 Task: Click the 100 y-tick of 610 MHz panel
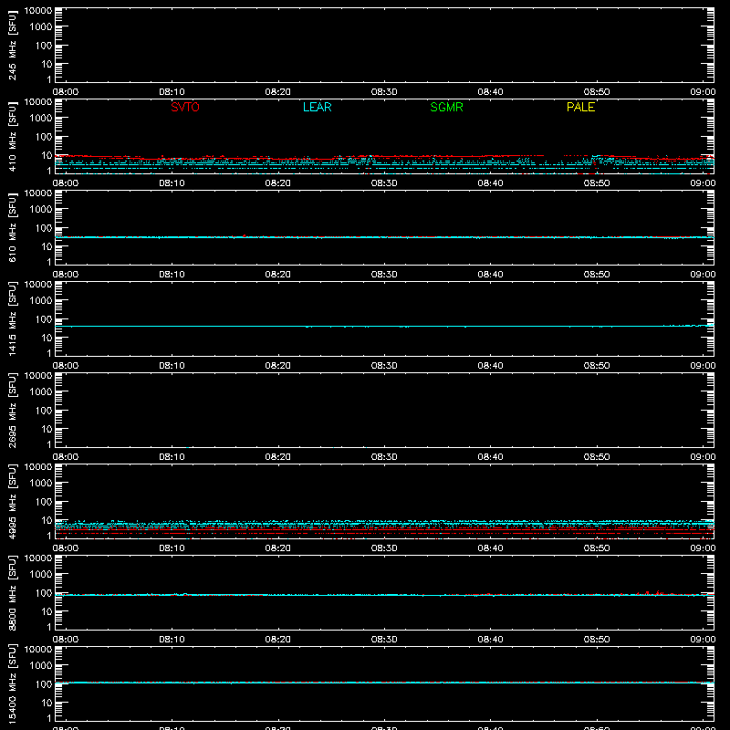[44, 228]
